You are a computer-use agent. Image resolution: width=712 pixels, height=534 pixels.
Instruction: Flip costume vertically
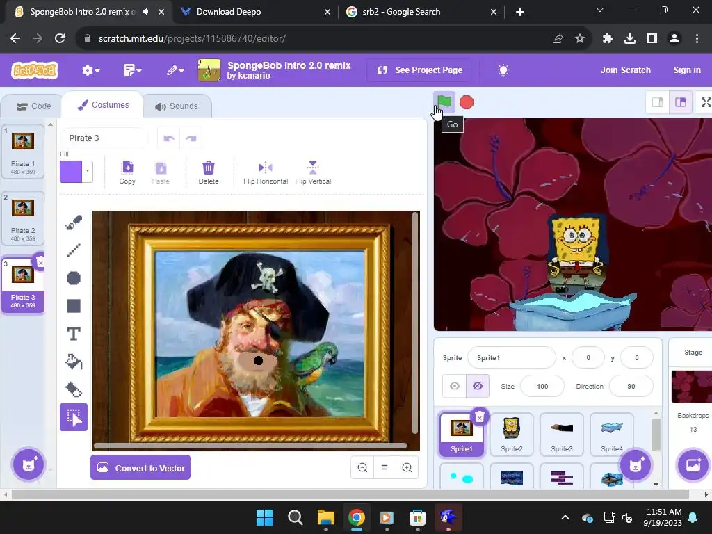(x=313, y=172)
